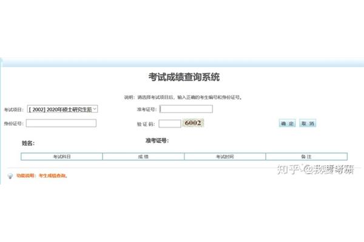Click the 功能说明 orange description text
Viewport: 364px width, 242px height.
click(x=42, y=176)
